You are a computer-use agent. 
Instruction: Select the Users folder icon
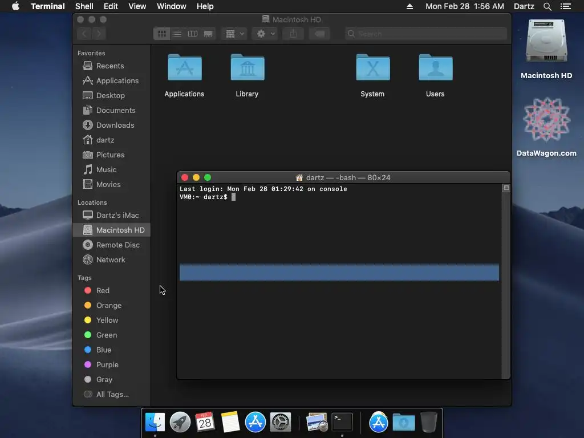point(435,68)
